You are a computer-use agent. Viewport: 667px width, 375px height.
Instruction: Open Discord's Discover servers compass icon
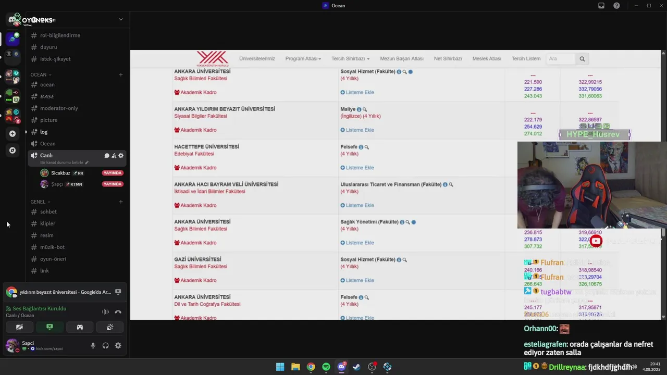(13, 150)
